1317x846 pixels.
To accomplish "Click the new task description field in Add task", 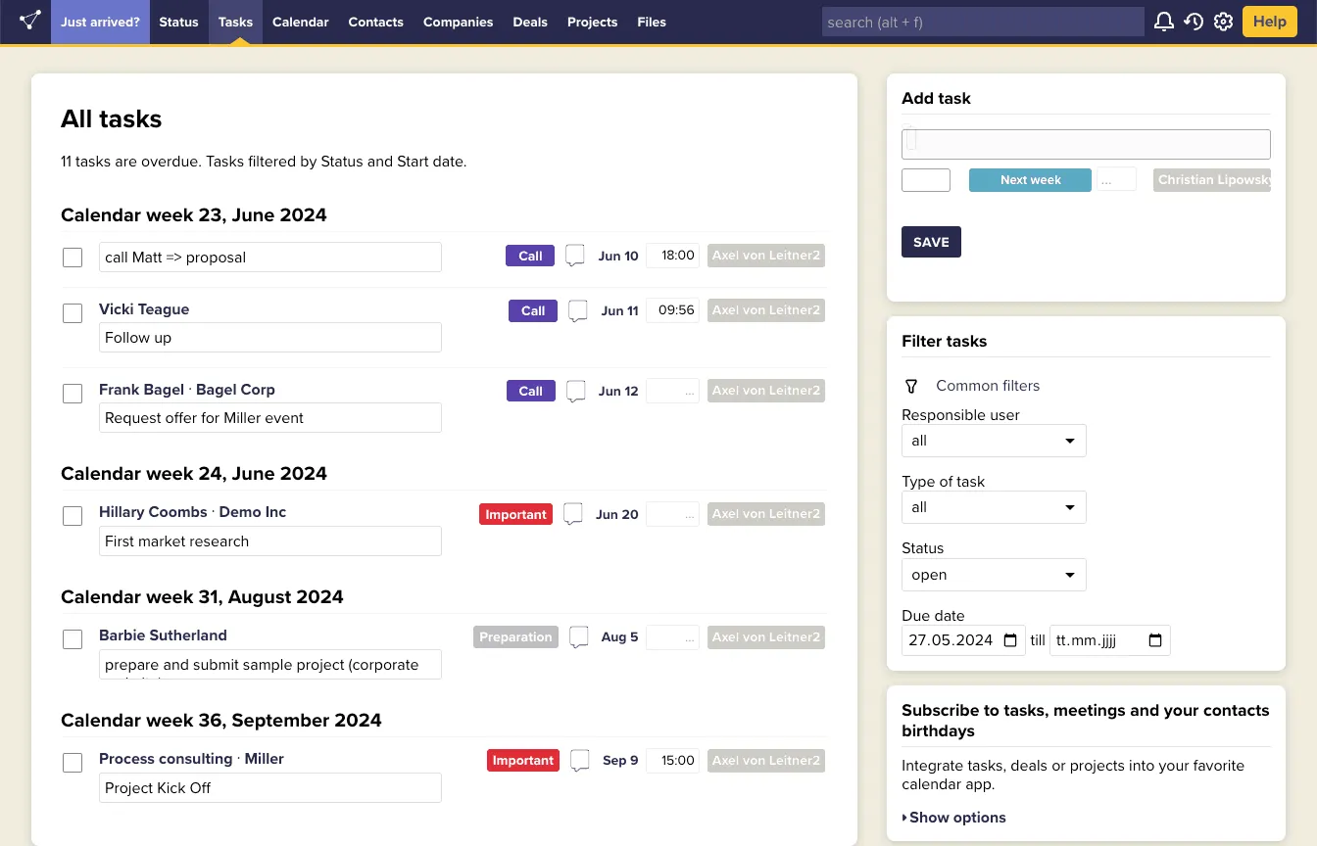I will [1086, 144].
